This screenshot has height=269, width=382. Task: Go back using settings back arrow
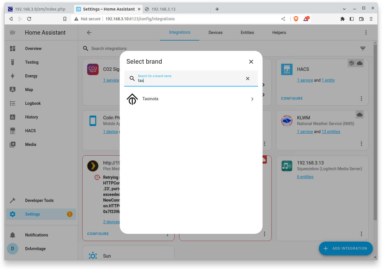[89, 33]
